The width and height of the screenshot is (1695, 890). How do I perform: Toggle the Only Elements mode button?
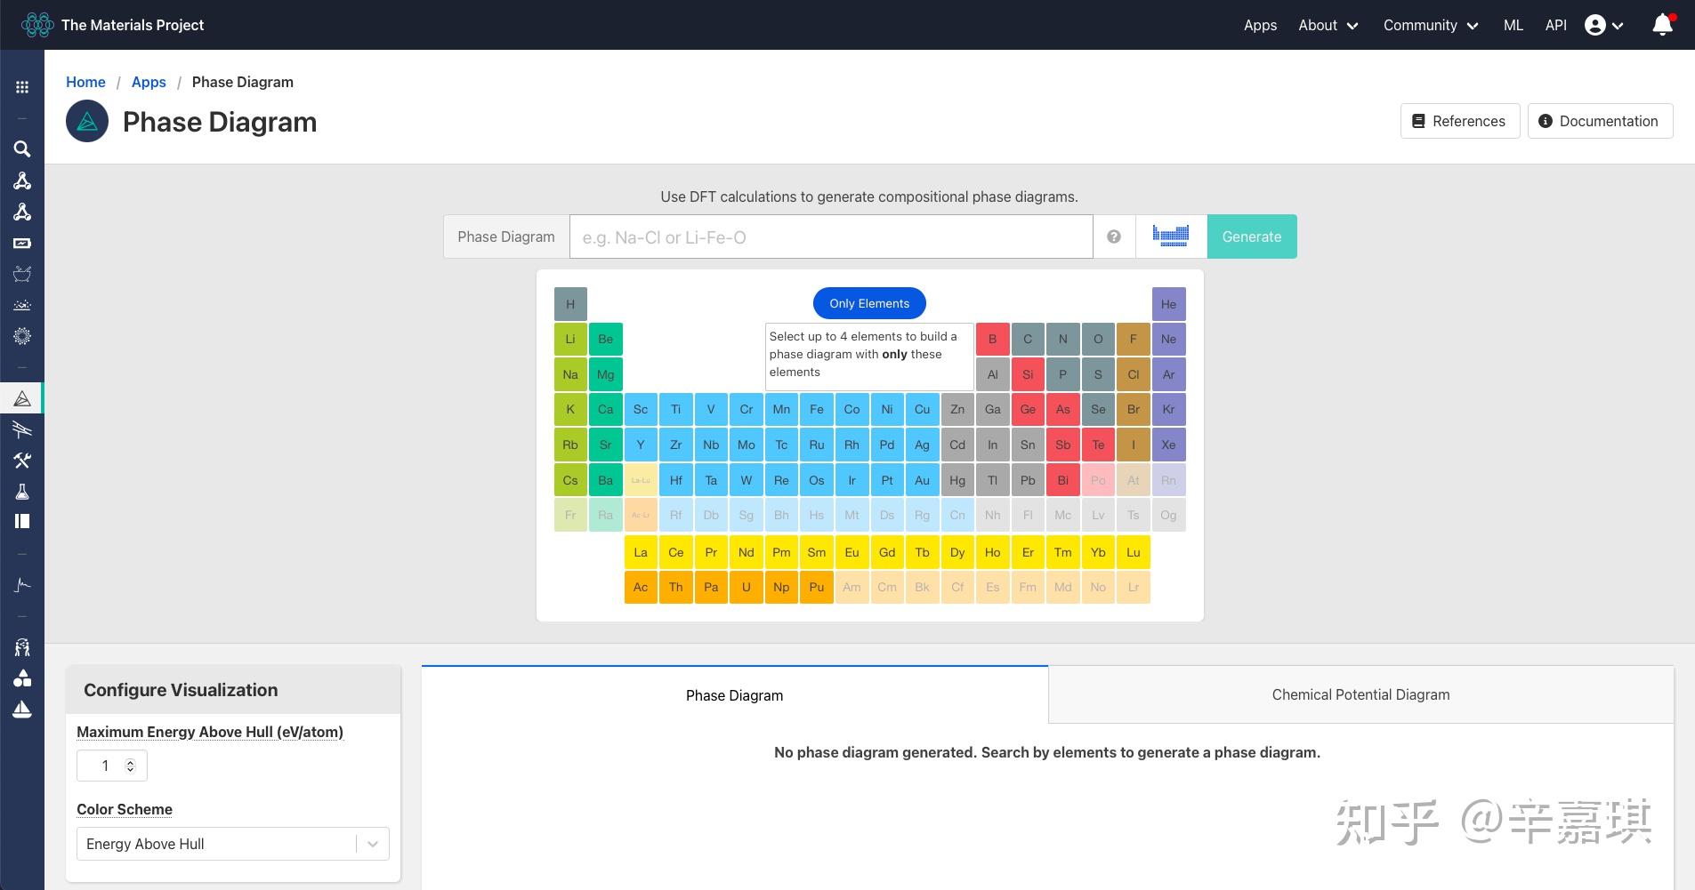(869, 303)
